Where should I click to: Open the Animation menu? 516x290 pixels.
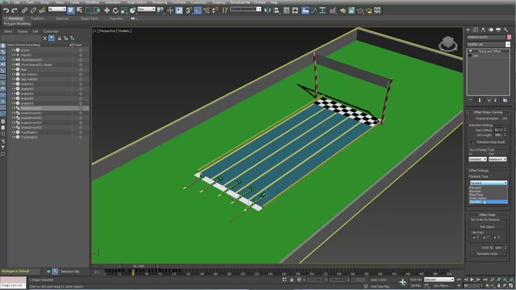(x=113, y=3)
